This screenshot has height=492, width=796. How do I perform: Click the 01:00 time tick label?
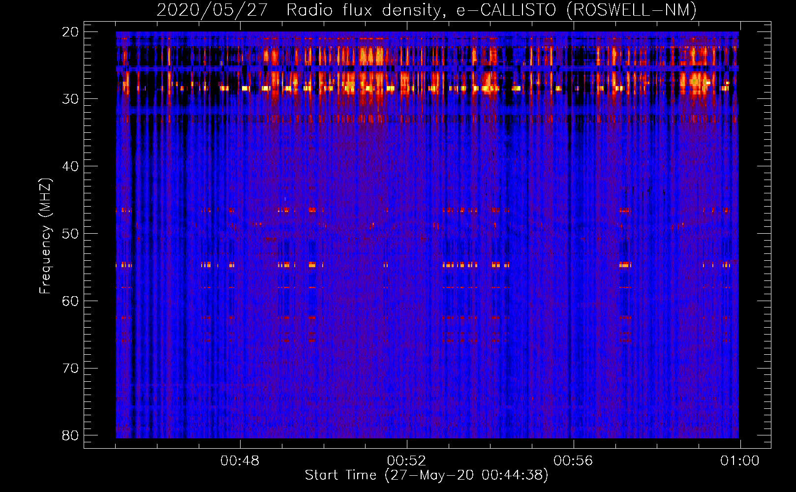740,461
